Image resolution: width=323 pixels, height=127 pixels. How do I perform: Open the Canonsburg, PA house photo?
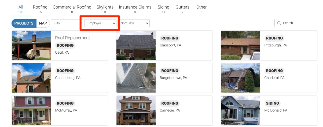[31, 78]
